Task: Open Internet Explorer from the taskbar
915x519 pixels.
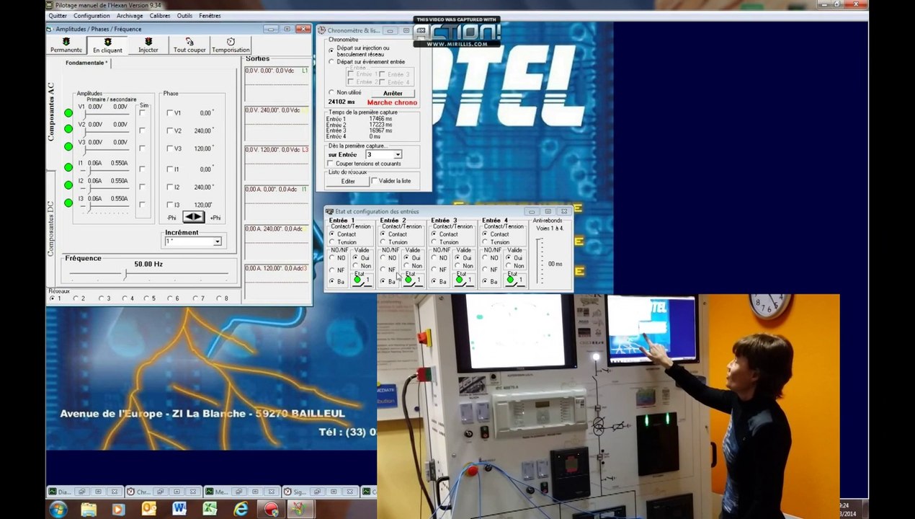Action: (241, 509)
